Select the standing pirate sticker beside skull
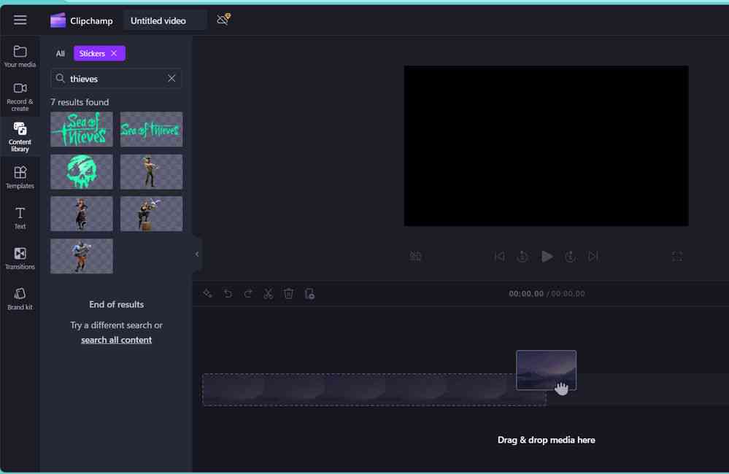 coord(151,172)
